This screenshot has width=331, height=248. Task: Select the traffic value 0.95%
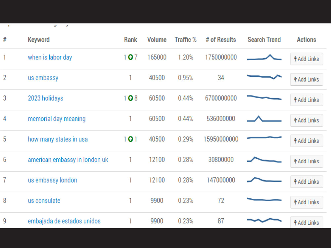[185, 78]
